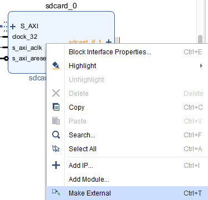Screen dimensions: 208x200
Task: Click the Search magnifier icon
Action: click(x=56, y=135)
